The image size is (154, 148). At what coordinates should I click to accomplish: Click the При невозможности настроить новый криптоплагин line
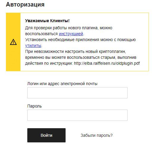click(x=75, y=51)
